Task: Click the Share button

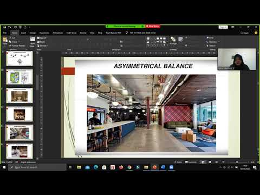Action: tap(244, 33)
